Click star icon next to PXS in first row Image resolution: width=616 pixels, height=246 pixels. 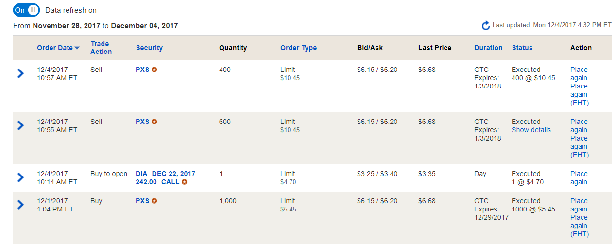(x=154, y=70)
